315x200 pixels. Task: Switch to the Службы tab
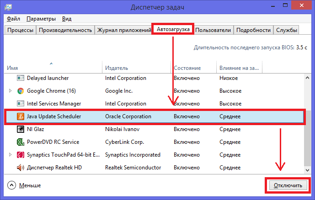(287, 30)
